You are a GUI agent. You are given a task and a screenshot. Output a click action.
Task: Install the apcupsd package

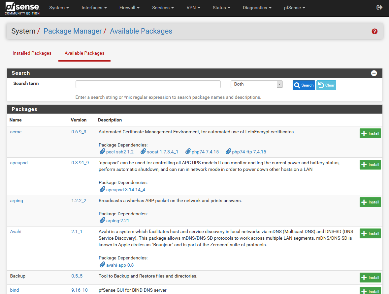[370, 165]
